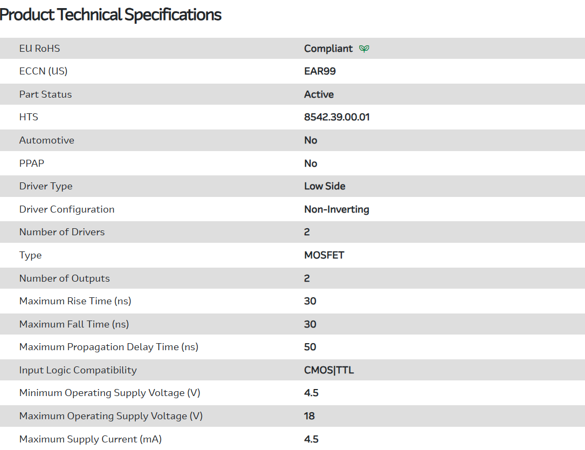
Task: Select the Number of Outputs label
Action: point(64,278)
